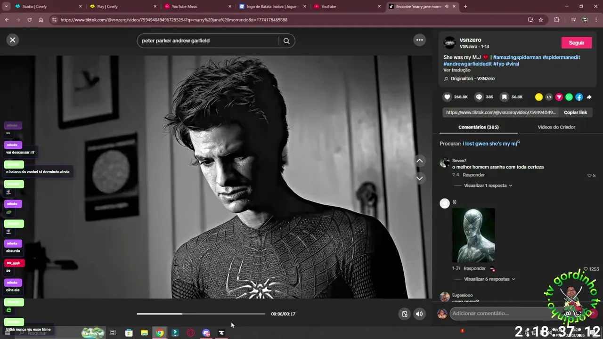
Task: Switch to 'Vídeos do Criador' tab
Action: [556, 127]
